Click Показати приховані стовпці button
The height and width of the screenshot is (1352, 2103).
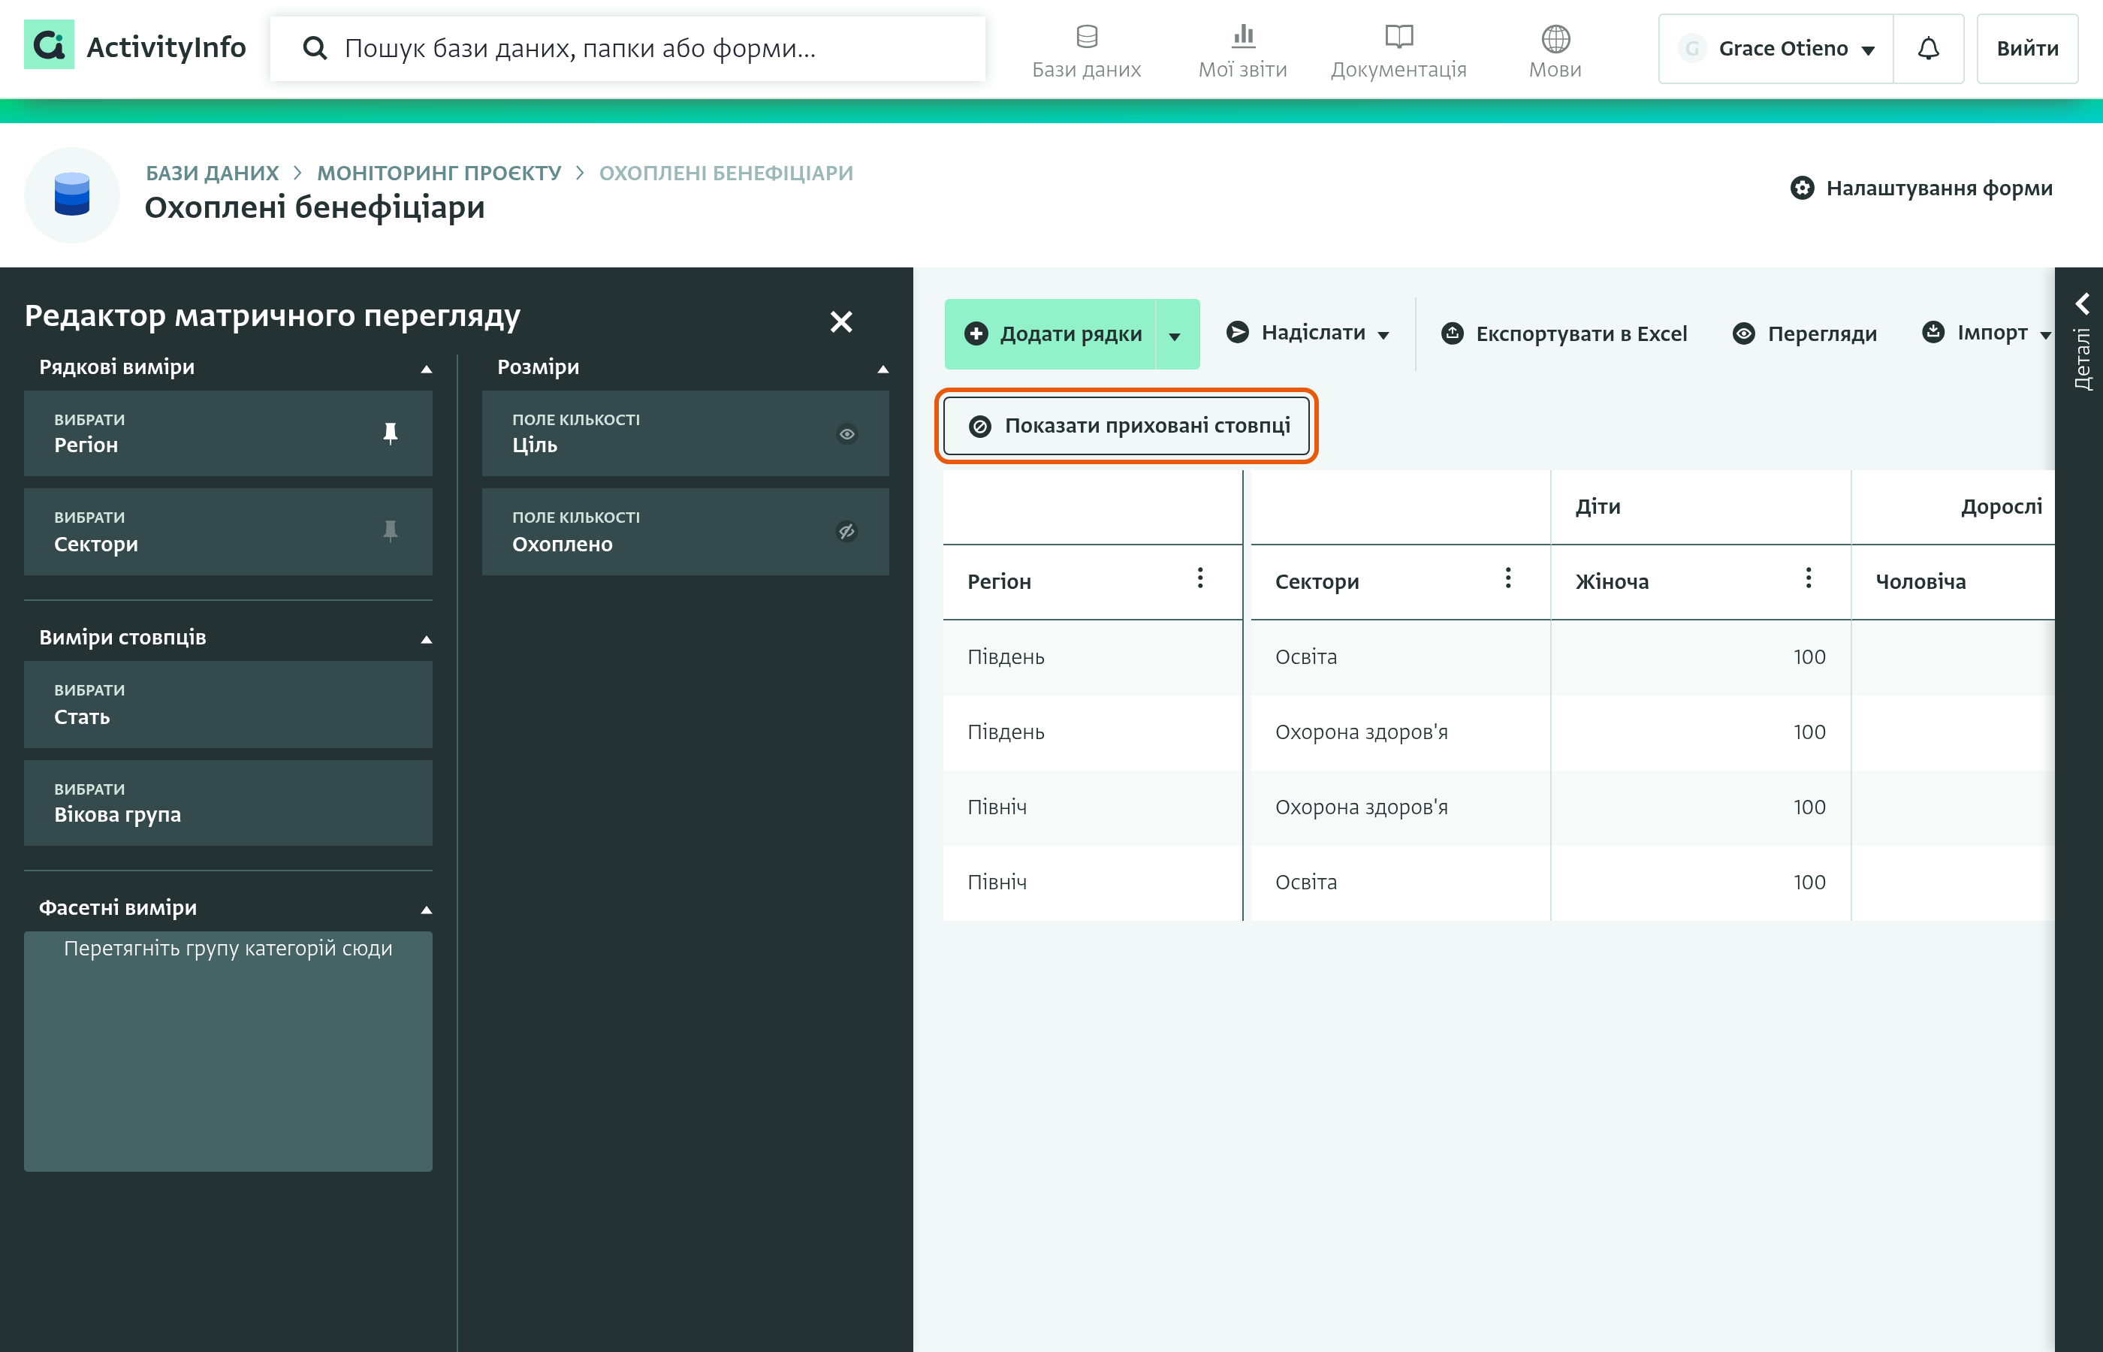point(1127,426)
